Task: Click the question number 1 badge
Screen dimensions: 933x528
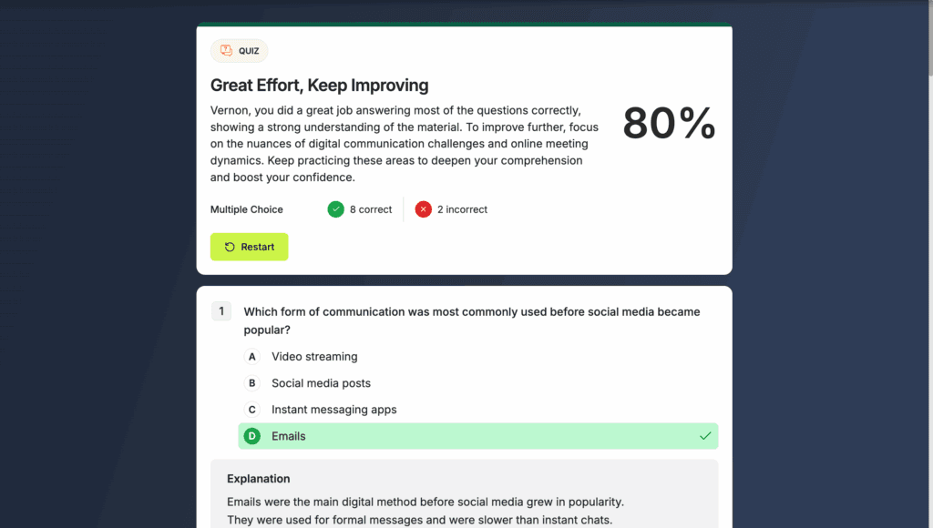Action: 221,311
